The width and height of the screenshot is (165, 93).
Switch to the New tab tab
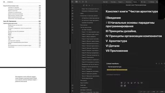[x=105, y=2]
